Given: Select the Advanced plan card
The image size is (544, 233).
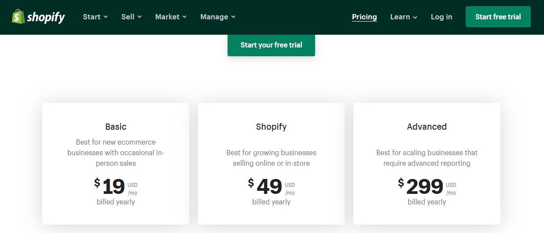Looking at the screenshot, I should (427, 164).
